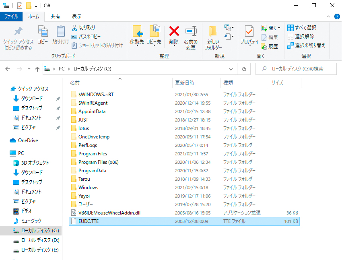Select the Windows folder
342x260 pixels.
89,188
